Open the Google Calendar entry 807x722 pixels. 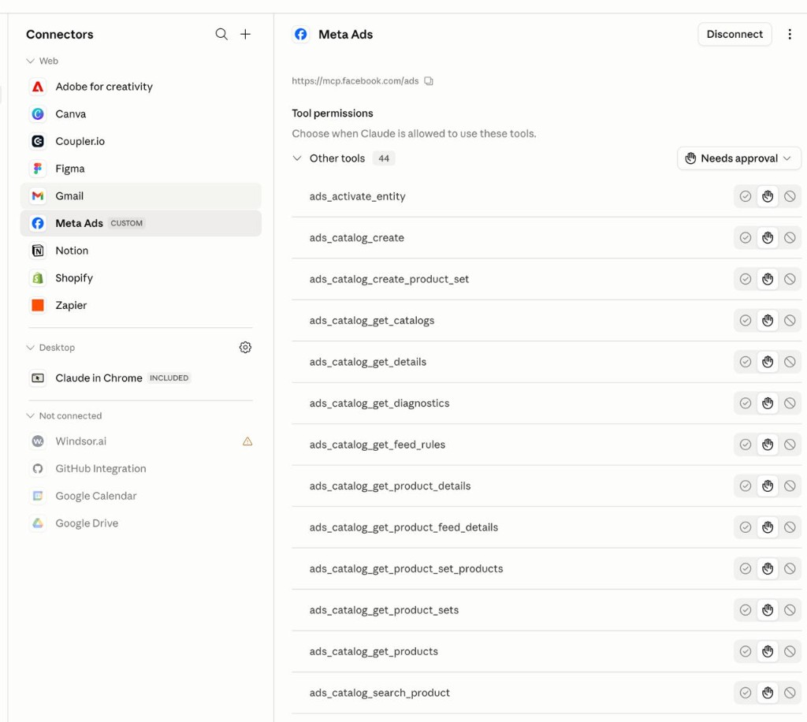point(140,496)
